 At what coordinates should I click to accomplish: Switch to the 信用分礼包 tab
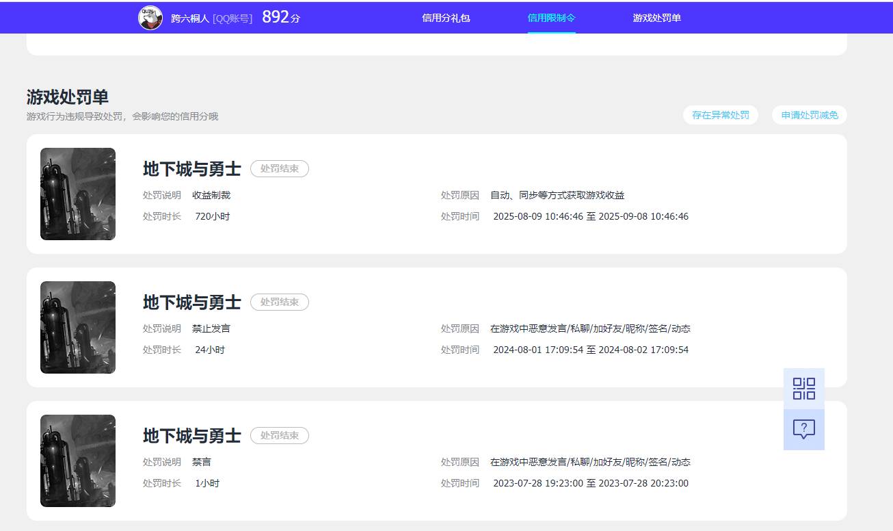click(x=446, y=16)
